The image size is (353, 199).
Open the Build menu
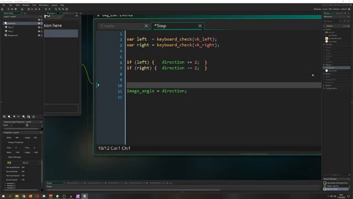tap(18, 5)
